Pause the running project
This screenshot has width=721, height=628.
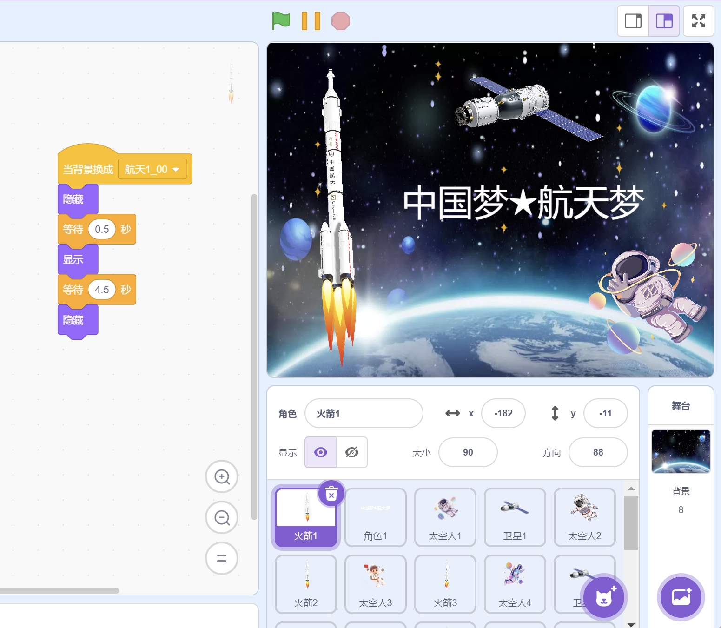(x=310, y=20)
